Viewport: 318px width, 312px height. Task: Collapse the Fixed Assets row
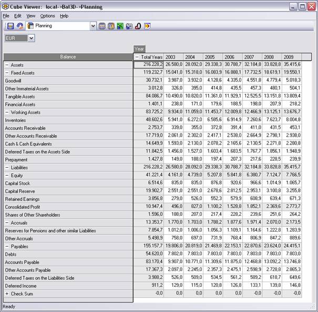tap(7, 73)
